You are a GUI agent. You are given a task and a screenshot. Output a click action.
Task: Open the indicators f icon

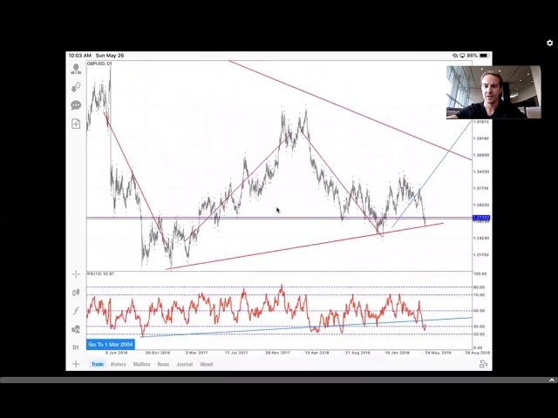pos(76,311)
